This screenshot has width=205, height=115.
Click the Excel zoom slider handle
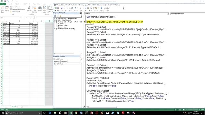(193, 110)
